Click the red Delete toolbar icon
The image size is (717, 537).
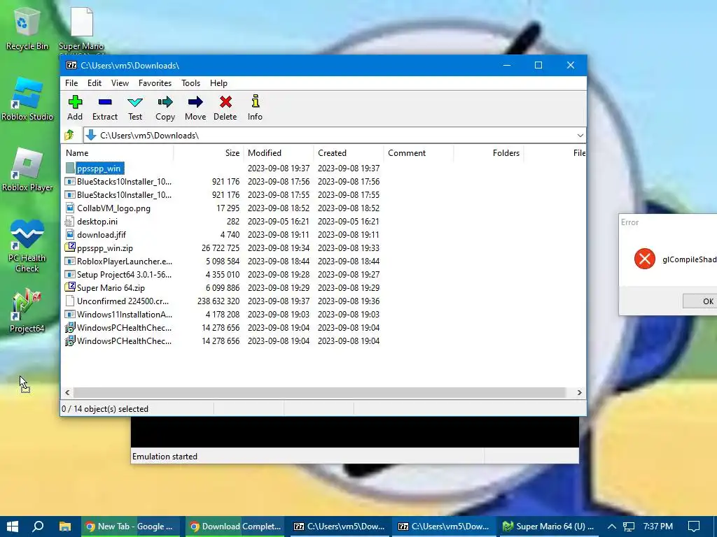pyautogui.click(x=225, y=108)
